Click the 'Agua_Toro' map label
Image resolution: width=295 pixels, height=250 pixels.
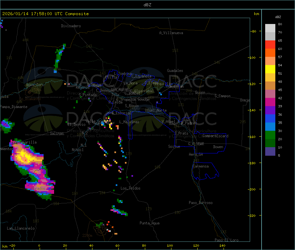click(x=35, y=85)
